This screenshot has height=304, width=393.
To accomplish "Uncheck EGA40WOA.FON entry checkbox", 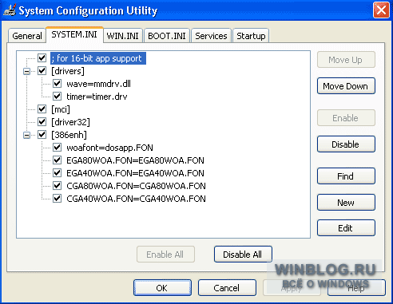I will [57, 173].
